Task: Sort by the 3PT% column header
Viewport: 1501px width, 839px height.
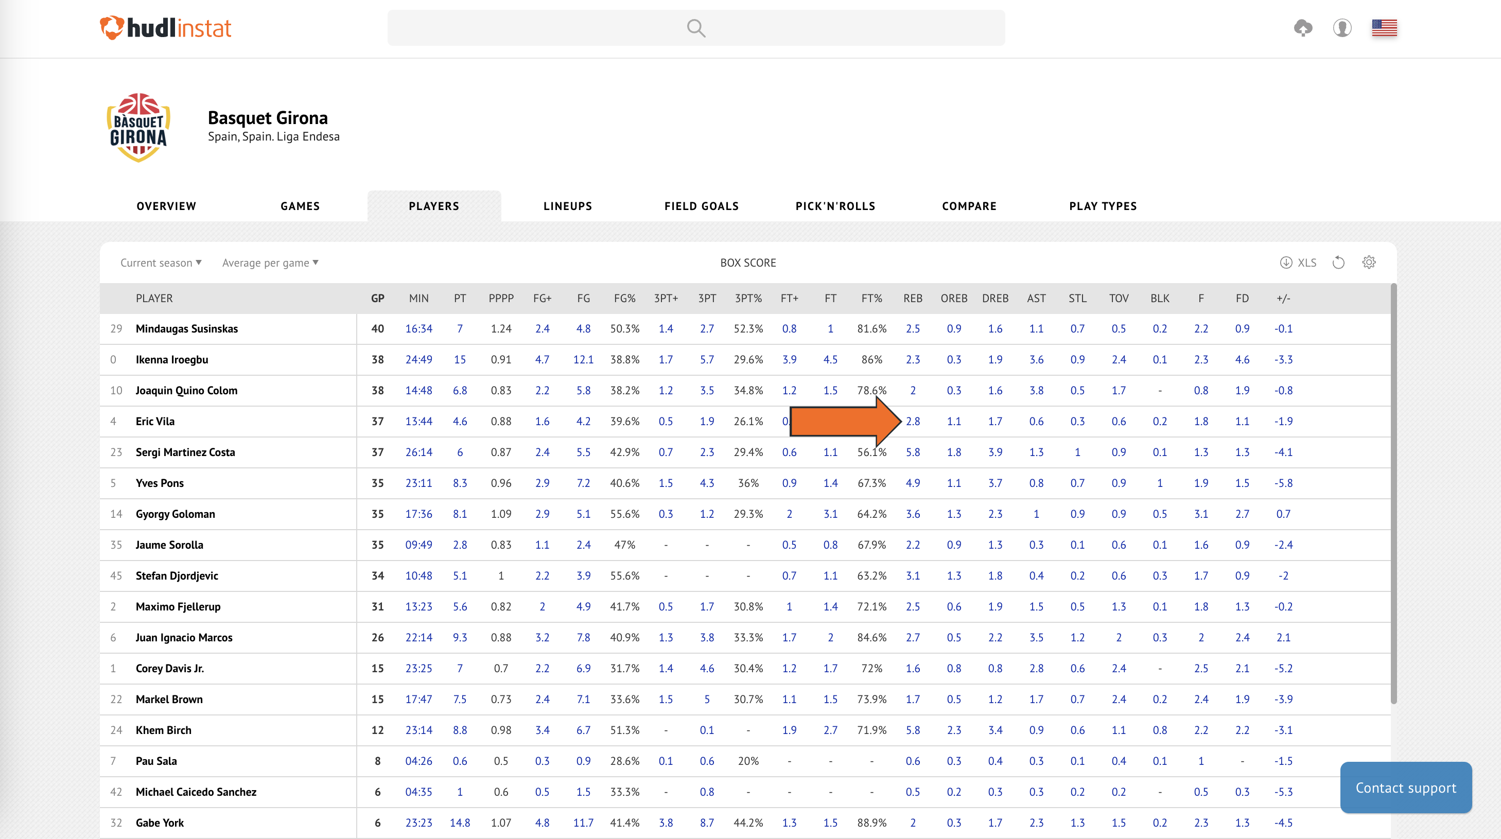Action: coord(748,299)
